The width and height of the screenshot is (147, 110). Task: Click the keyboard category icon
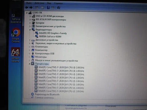pos(33,47)
